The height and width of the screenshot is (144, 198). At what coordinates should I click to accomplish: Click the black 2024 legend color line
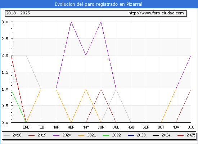(156, 135)
